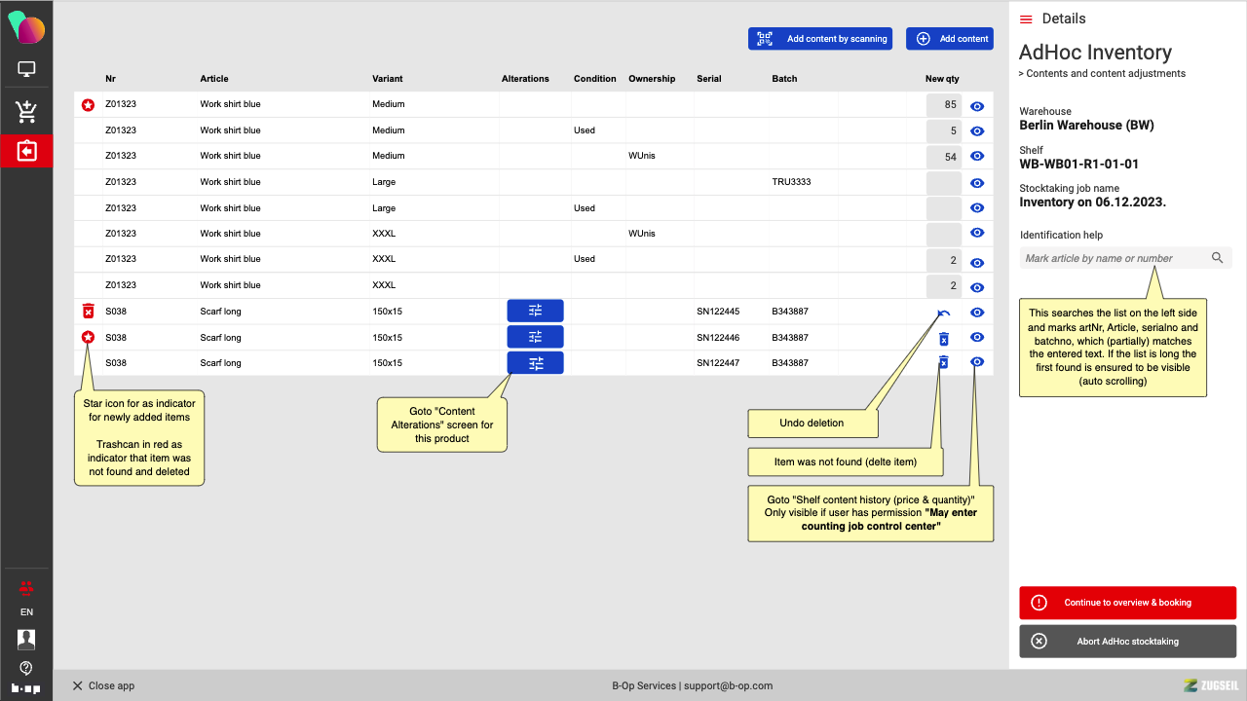Select the red inventory clipboard sidebar icon
The image size is (1247, 701).
pyautogui.click(x=26, y=151)
